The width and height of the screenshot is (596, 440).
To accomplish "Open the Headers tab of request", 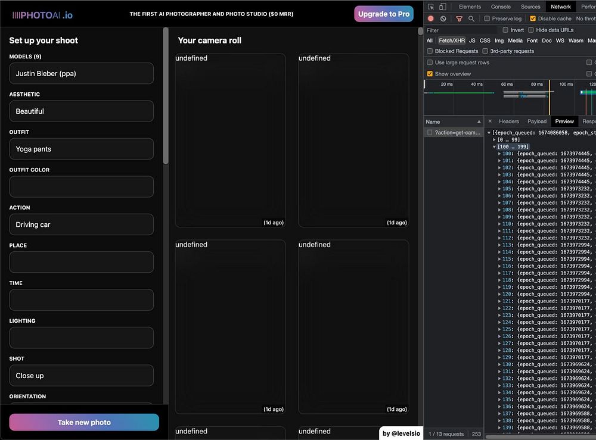I will click(x=508, y=121).
